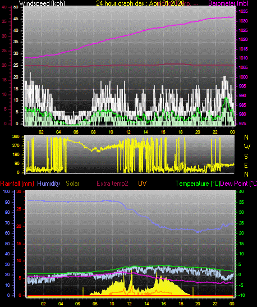Click the "06" hour label under the bottom graph

tap(77, 304)
